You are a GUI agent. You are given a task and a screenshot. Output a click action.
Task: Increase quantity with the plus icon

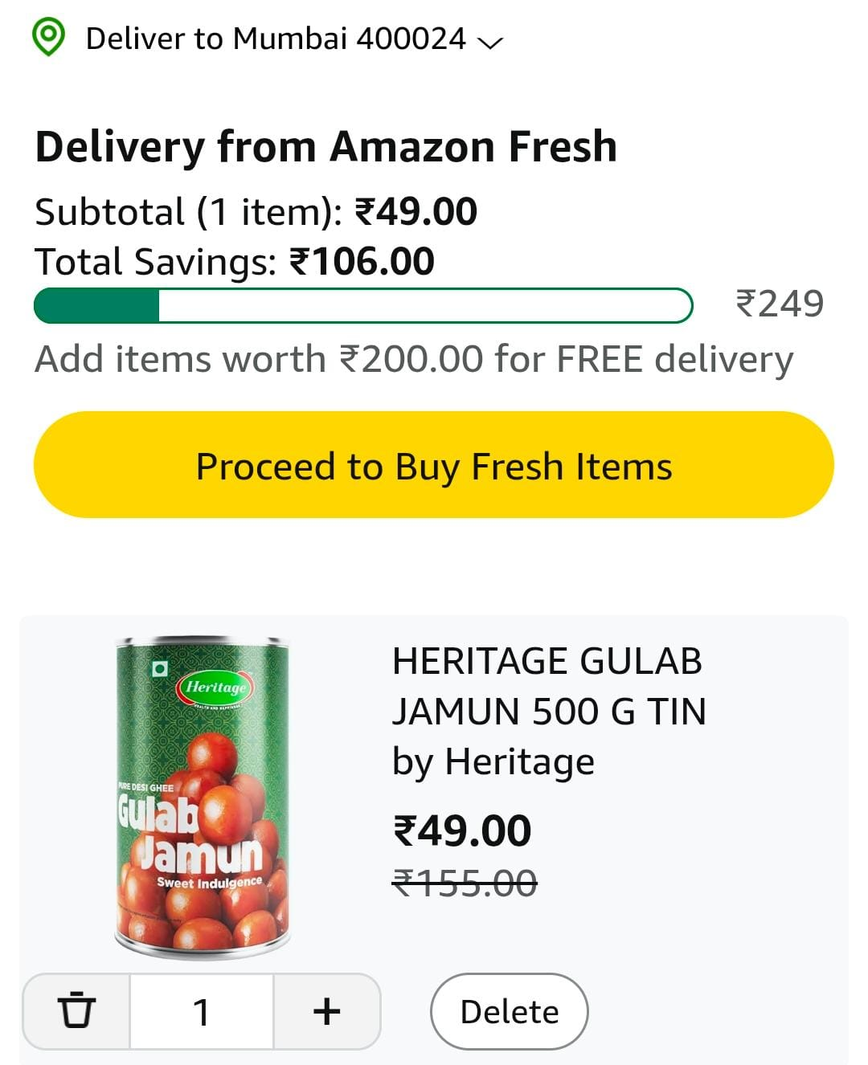coord(326,1010)
